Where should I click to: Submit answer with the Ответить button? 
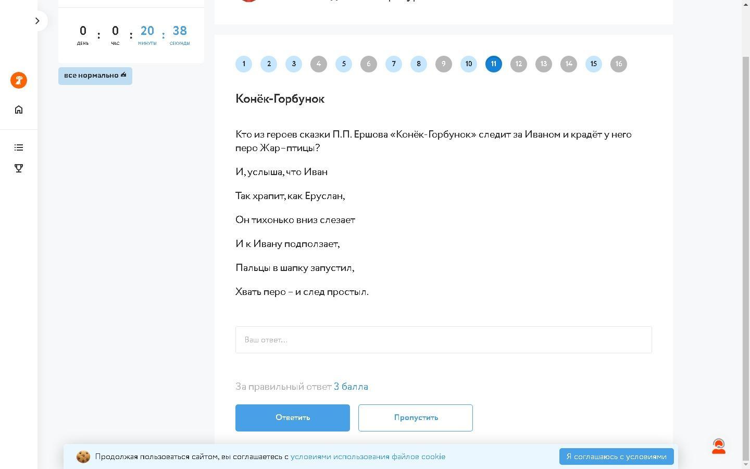point(292,418)
